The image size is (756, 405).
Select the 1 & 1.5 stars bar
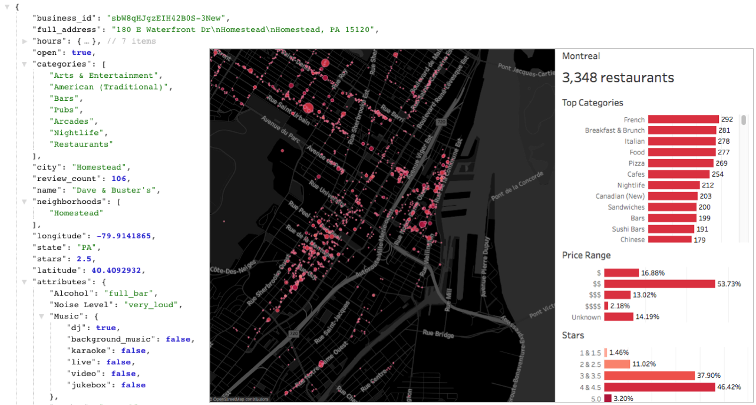606,353
